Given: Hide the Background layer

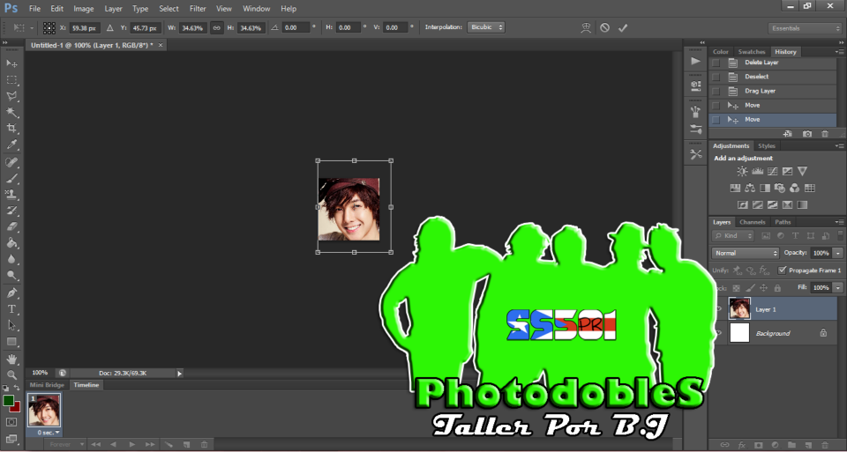Looking at the screenshot, I should pos(719,333).
